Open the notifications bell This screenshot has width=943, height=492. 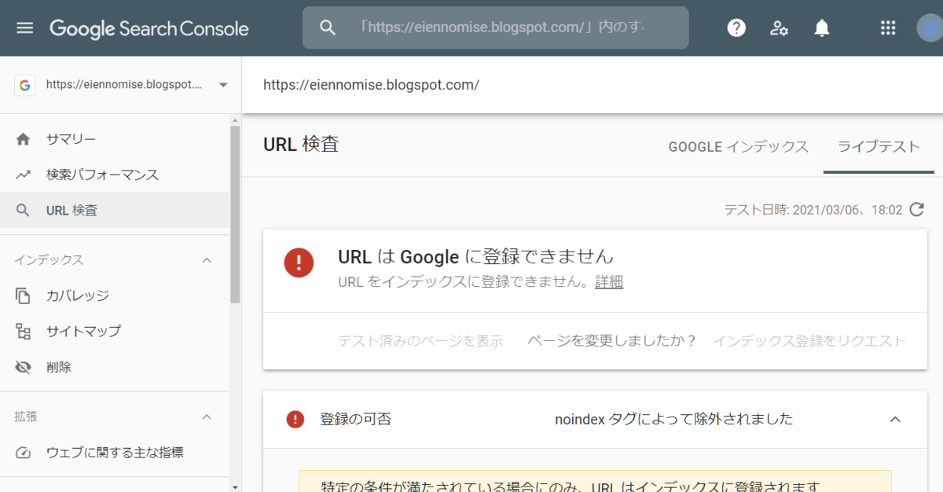coord(822,28)
